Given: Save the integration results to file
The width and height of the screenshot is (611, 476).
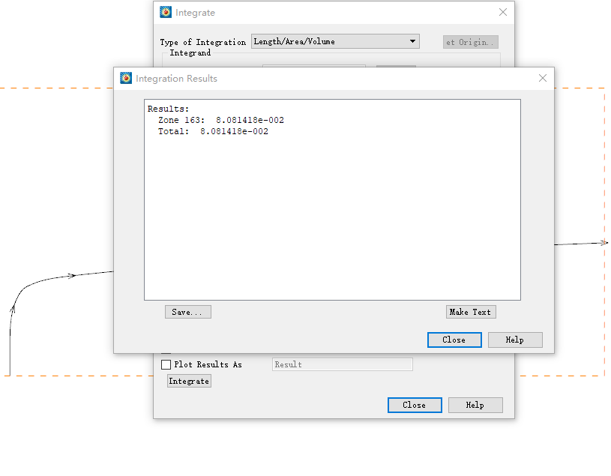Looking at the screenshot, I should click(187, 312).
